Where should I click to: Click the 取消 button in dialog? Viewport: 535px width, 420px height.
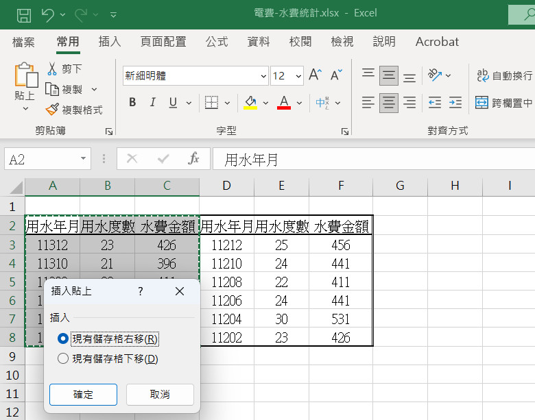pos(160,395)
